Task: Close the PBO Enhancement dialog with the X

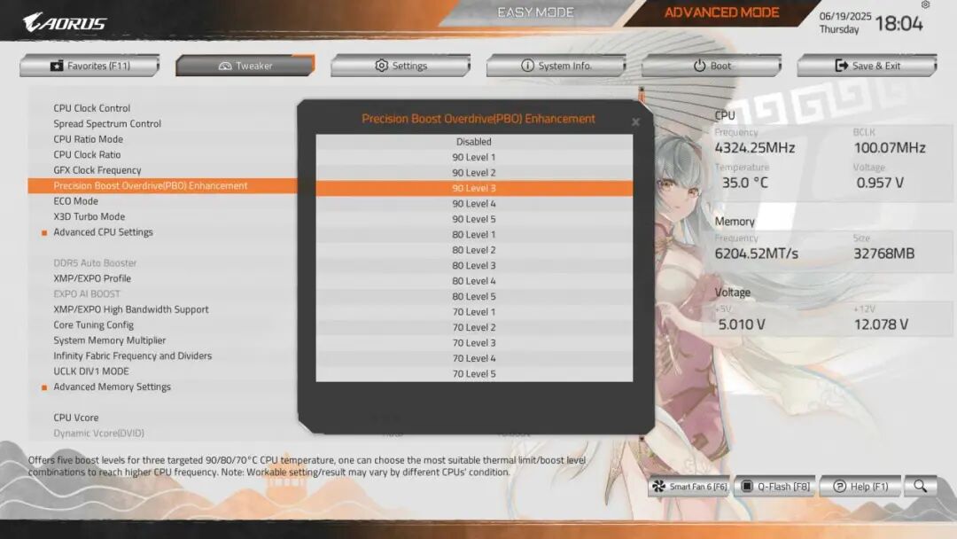Action: pyautogui.click(x=635, y=122)
